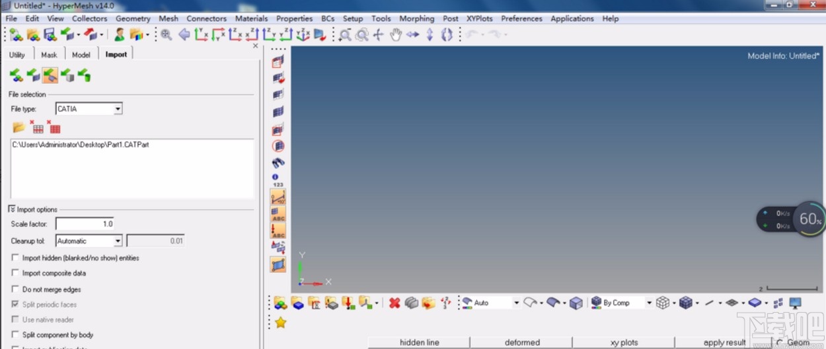Click the Open Model folder toolbar icon

pos(33,34)
